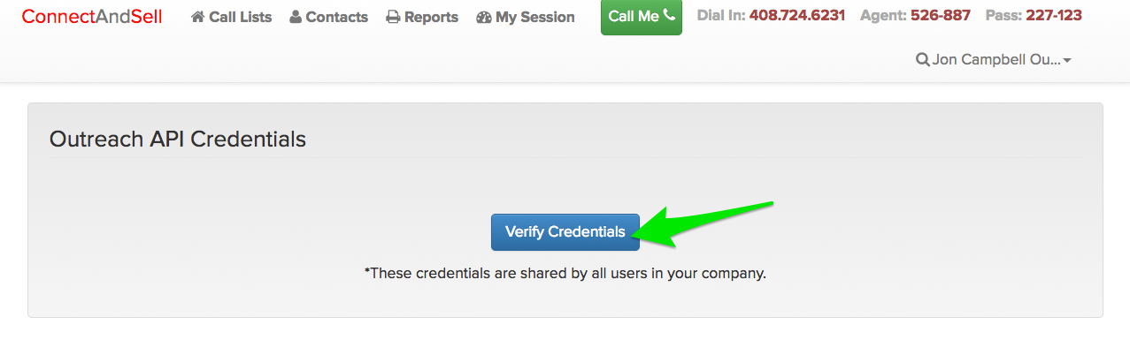Open the My Session page
This screenshot has height=340, width=1130.
point(526,17)
